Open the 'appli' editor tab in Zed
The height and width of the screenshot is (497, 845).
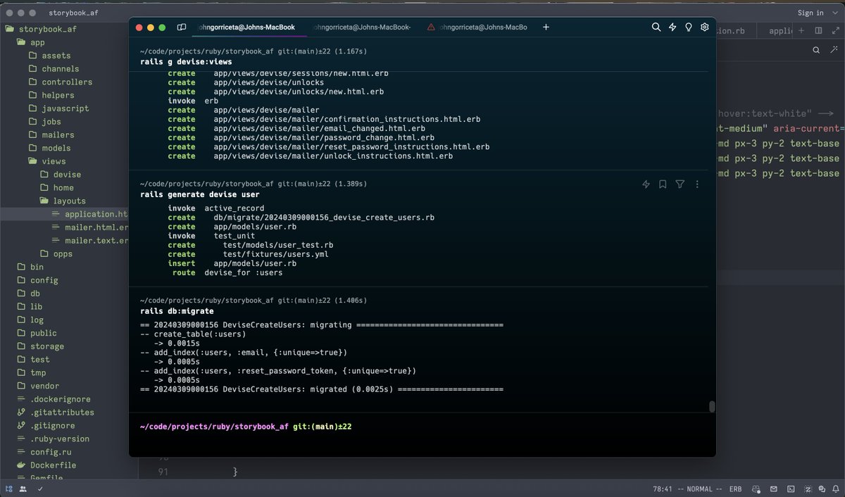pos(775,31)
